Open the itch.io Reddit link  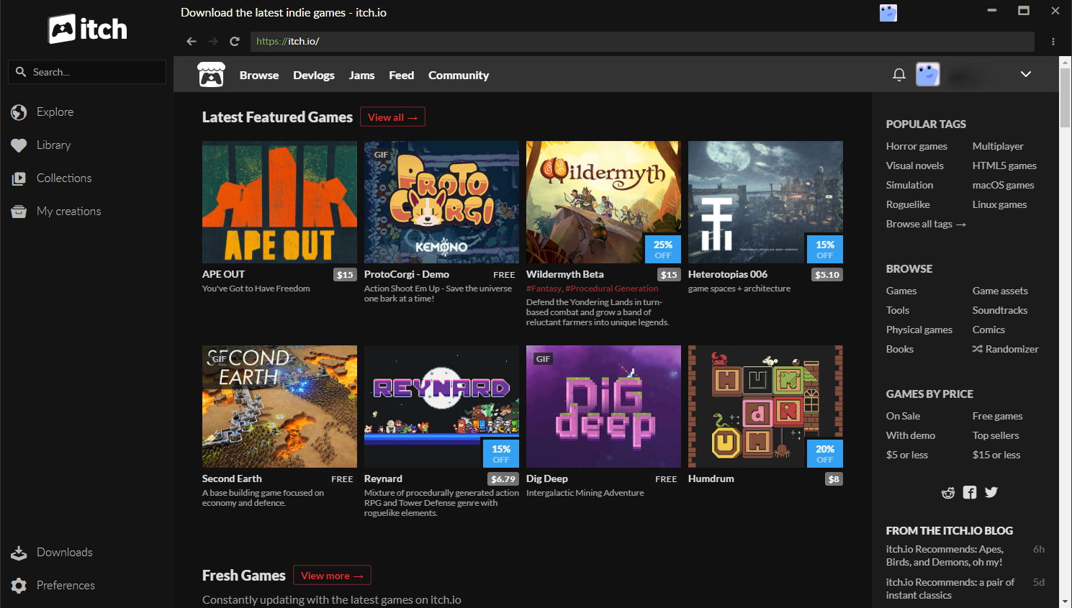tap(948, 492)
